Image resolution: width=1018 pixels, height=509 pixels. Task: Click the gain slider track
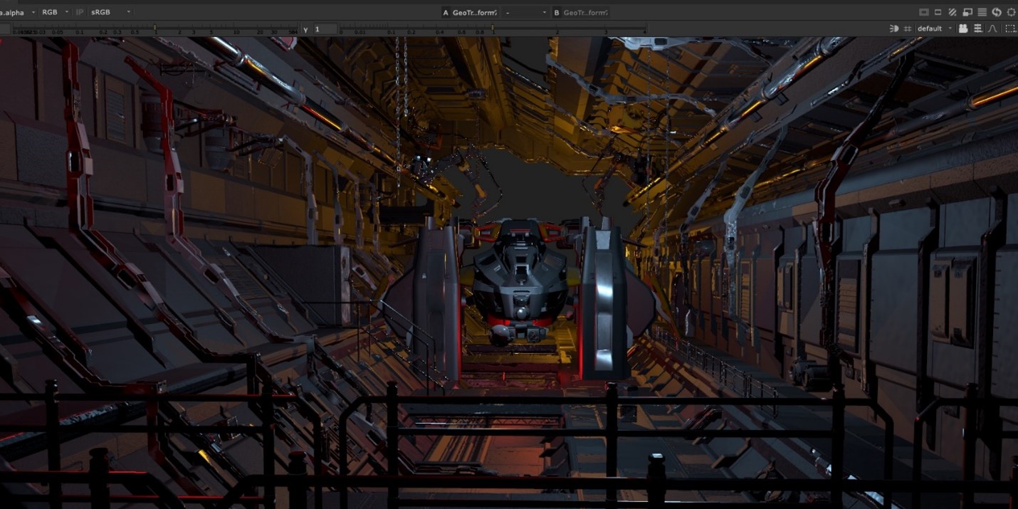(x=153, y=29)
